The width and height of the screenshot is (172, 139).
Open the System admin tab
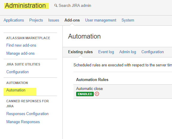click(x=128, y=20)
